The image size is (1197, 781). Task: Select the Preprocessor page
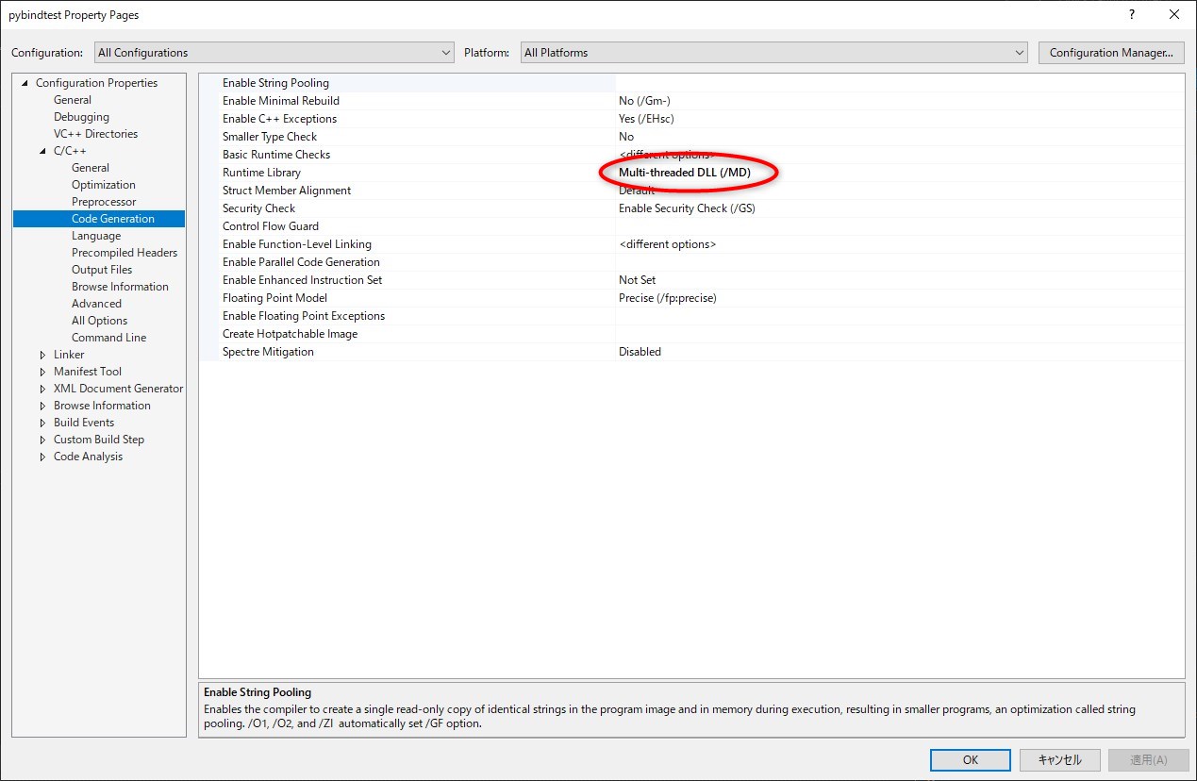coord(104,202)
